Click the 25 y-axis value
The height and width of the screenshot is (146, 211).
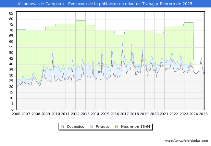click(x=11, y=81)
